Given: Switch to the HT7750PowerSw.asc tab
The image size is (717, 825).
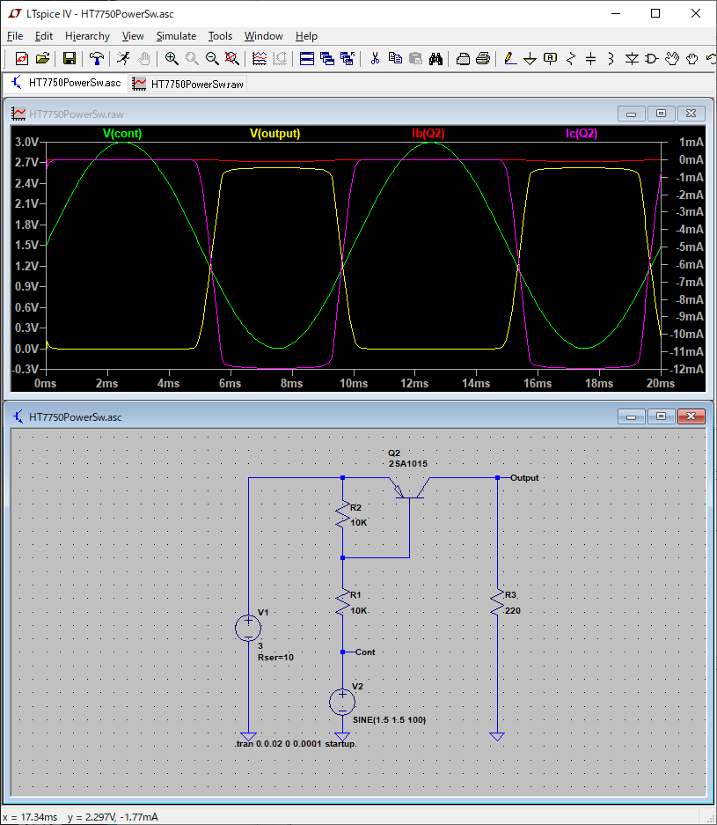Looking at the screenshot, I should coord(66,83).
